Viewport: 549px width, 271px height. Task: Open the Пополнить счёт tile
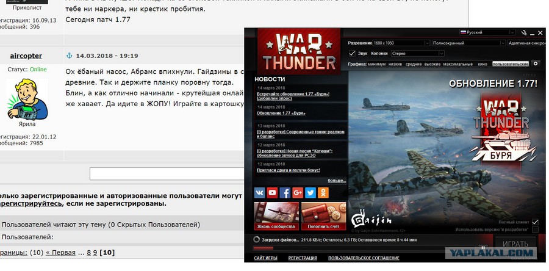(x=323, y=215)
